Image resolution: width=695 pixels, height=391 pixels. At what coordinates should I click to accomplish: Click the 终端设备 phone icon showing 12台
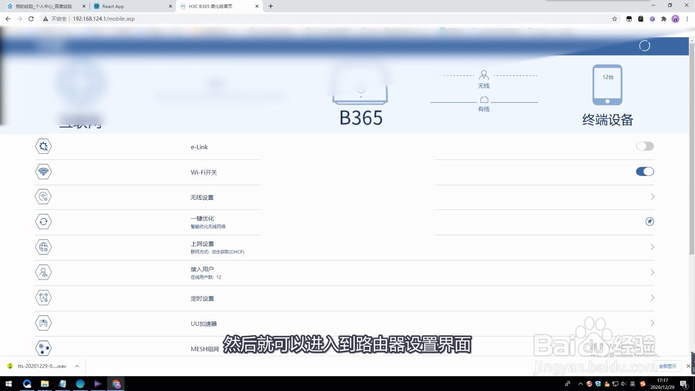[x=607, y=85]
